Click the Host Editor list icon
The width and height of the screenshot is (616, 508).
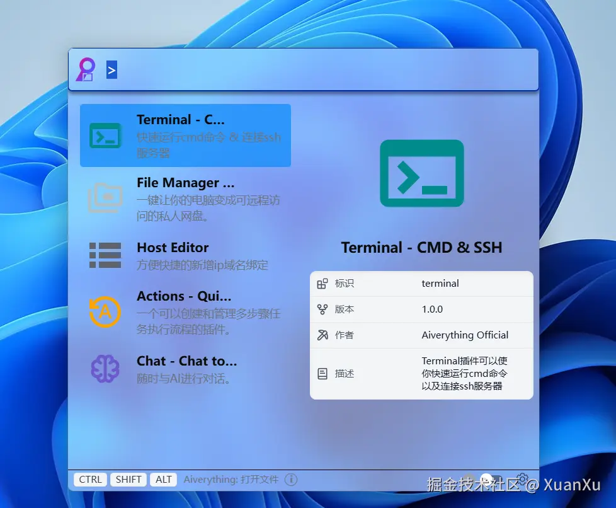(x=105, y=255)
